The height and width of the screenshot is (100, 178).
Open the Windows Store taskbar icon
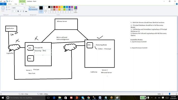[x=66, y=97]
